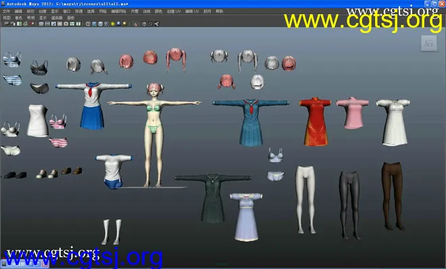Viewport: 446px width, 269px height.
Task: Open the 帮助 (Help) menu
Action: [220, 11]
